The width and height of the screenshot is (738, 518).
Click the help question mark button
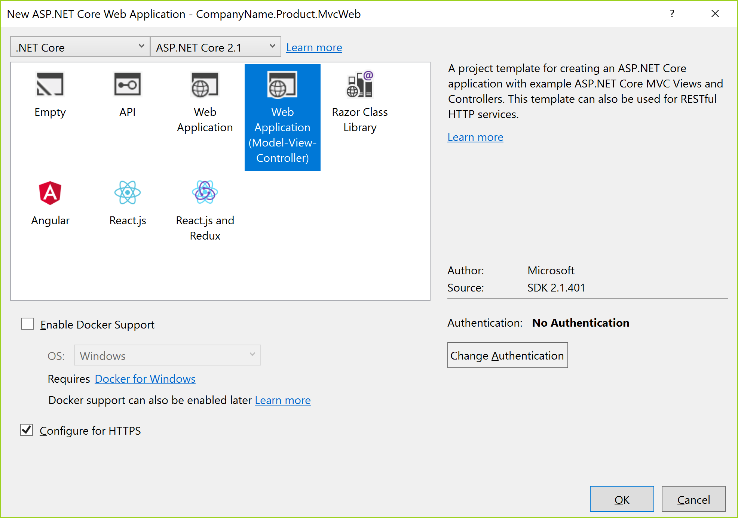pos(672,14)
